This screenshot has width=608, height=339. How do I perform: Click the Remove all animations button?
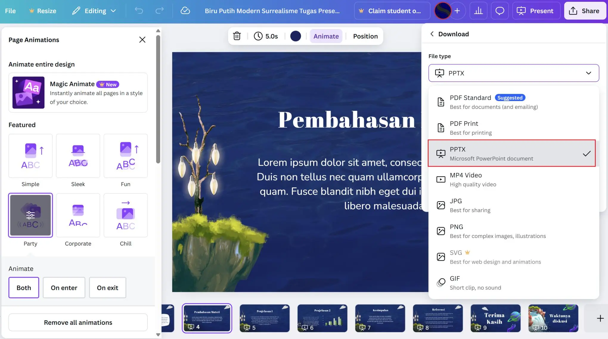[x=78, y=322]
